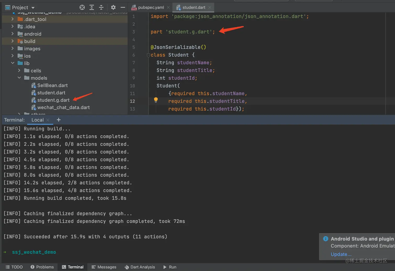The image size is (395, 271).
Task: Collapse the models folder
Action: coord(19,78)
